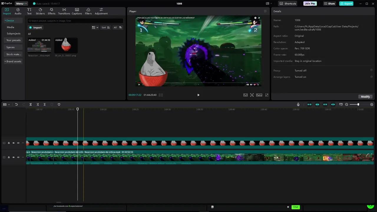The width and height of the screenshot is (377, 212).
Task: Mute the main video track
Action: (x=18, y=157)
